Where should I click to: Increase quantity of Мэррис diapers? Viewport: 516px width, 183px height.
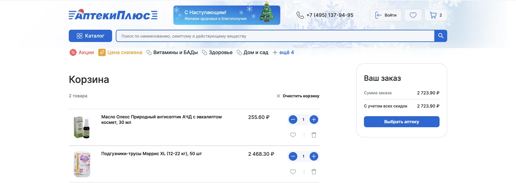coord(314,156)
